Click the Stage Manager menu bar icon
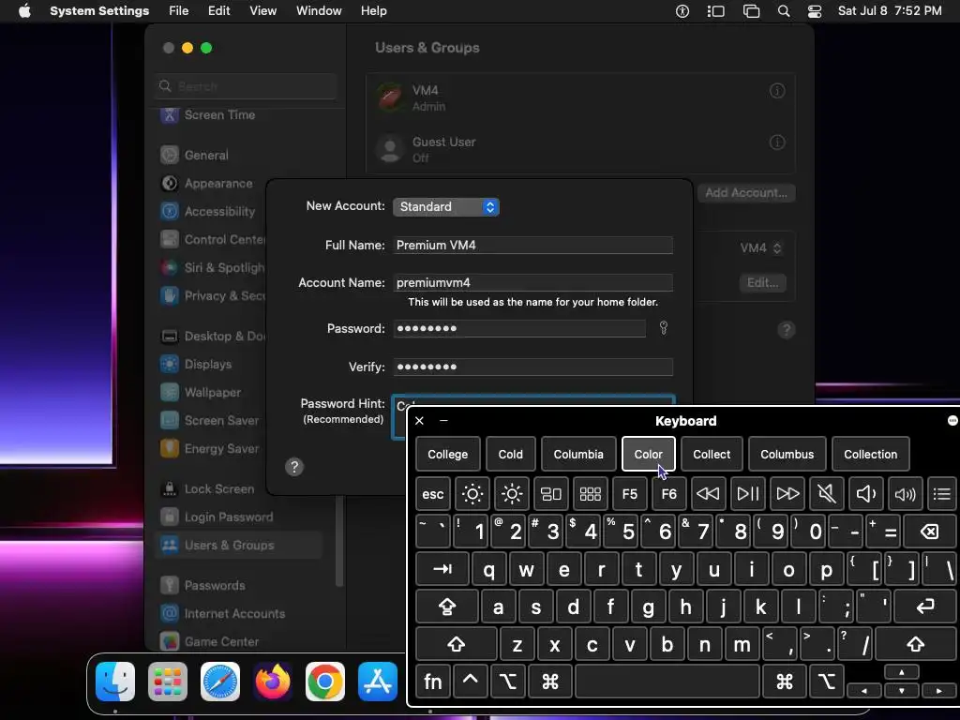This screenshot has width=960, height=720. [715, 11]
